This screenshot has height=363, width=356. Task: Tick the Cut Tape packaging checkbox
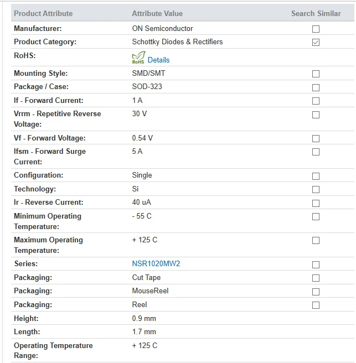click(316, 278)
